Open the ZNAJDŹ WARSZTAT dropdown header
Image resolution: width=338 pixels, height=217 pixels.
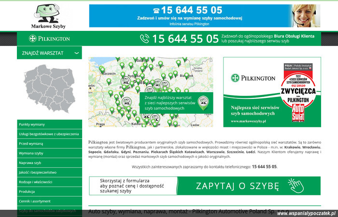[x=49, y=53]
